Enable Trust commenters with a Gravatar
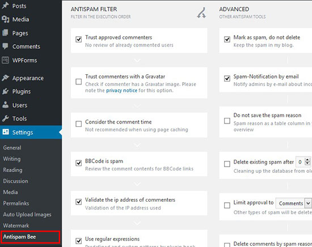The width and height of the screenshot is (312, 247). point(79,82)
